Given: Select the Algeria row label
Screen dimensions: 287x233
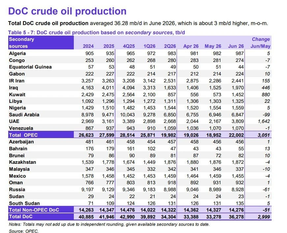Looking at the screenshot, I should (x=17, y=53).
